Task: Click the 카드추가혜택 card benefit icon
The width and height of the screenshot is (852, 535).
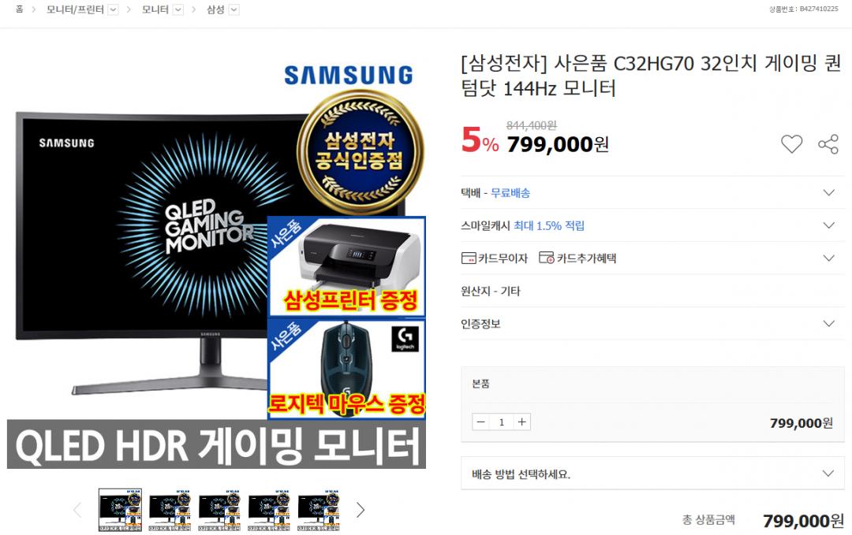Action: [546, 258]
